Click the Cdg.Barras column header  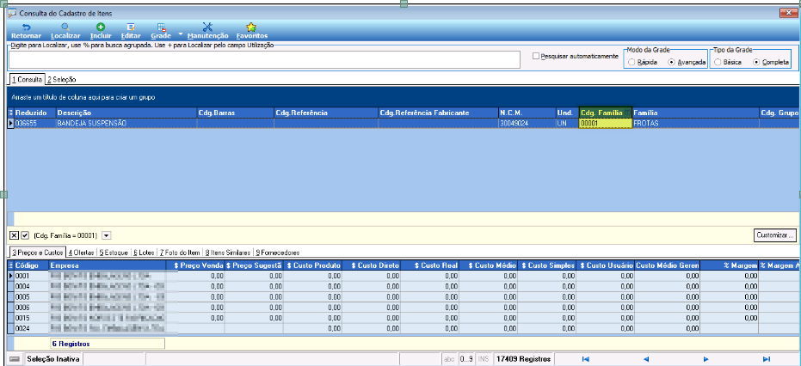(x=235, y=113)
